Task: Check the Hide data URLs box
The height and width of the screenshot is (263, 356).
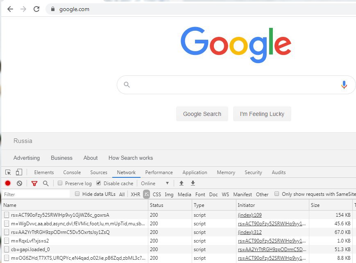Action: 77,194
